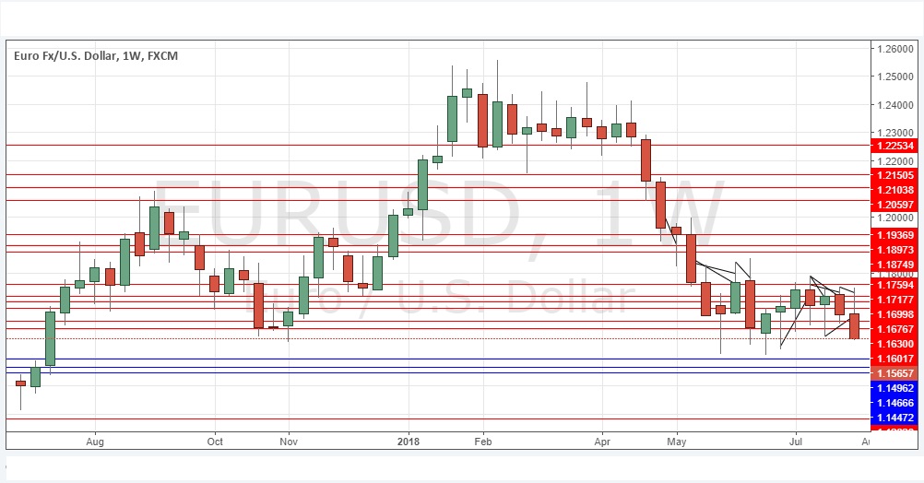
Task: Click the Feb label on time axis
Action: point(482,442)
